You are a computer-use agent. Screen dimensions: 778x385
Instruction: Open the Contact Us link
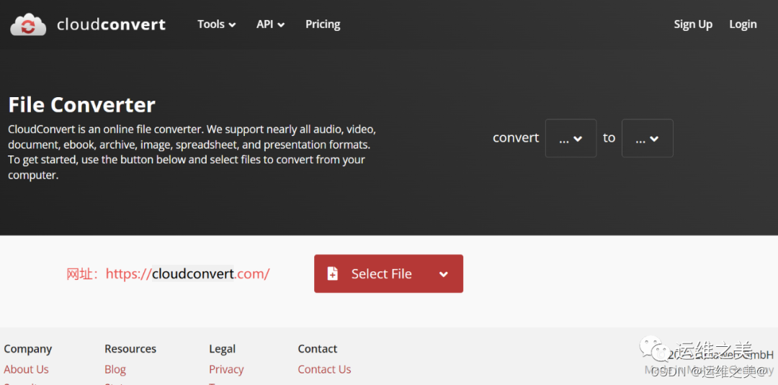pos(324,369)
